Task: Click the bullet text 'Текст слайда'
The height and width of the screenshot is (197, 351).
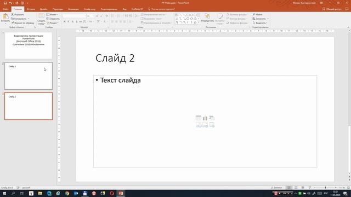Action: click(121, 80)
